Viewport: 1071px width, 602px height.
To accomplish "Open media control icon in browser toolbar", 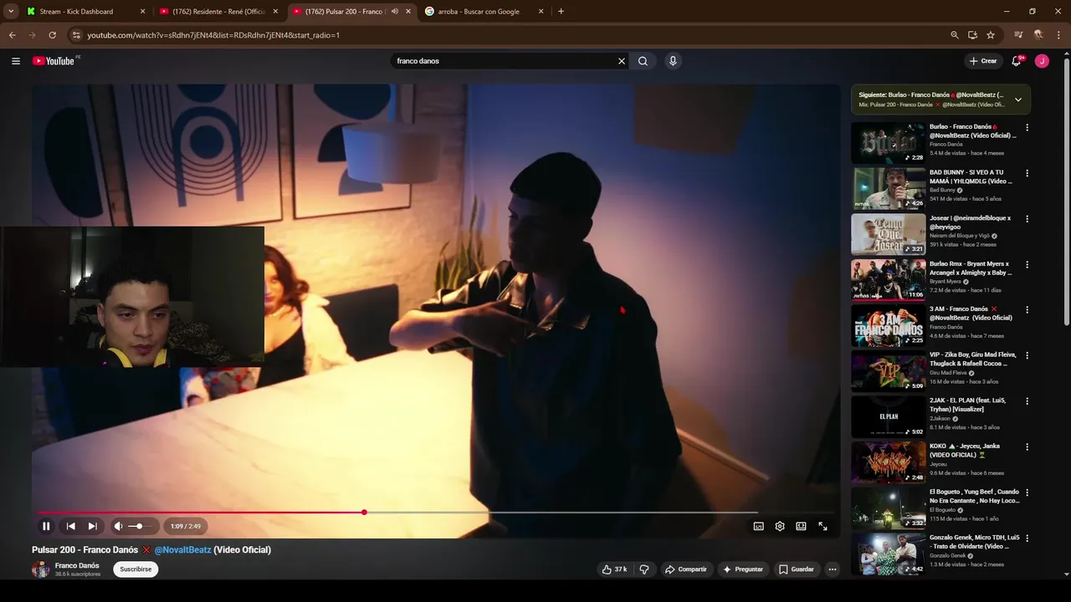I will point(1018,35).
